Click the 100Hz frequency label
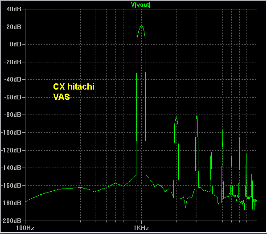Screen dimensions: 267x234 point(25,228)
